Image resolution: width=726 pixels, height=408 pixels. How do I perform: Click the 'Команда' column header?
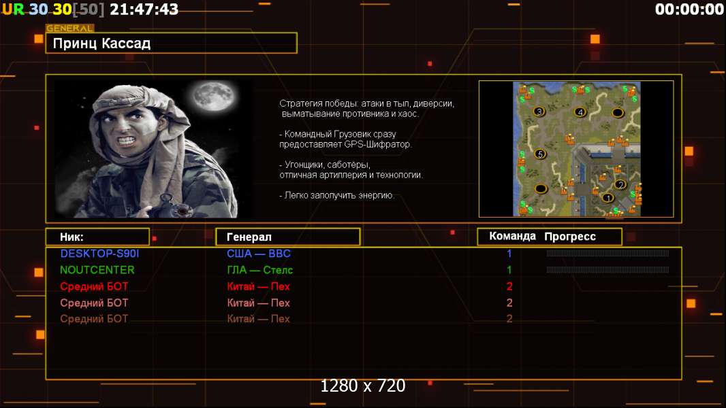[x=513, y=236]
